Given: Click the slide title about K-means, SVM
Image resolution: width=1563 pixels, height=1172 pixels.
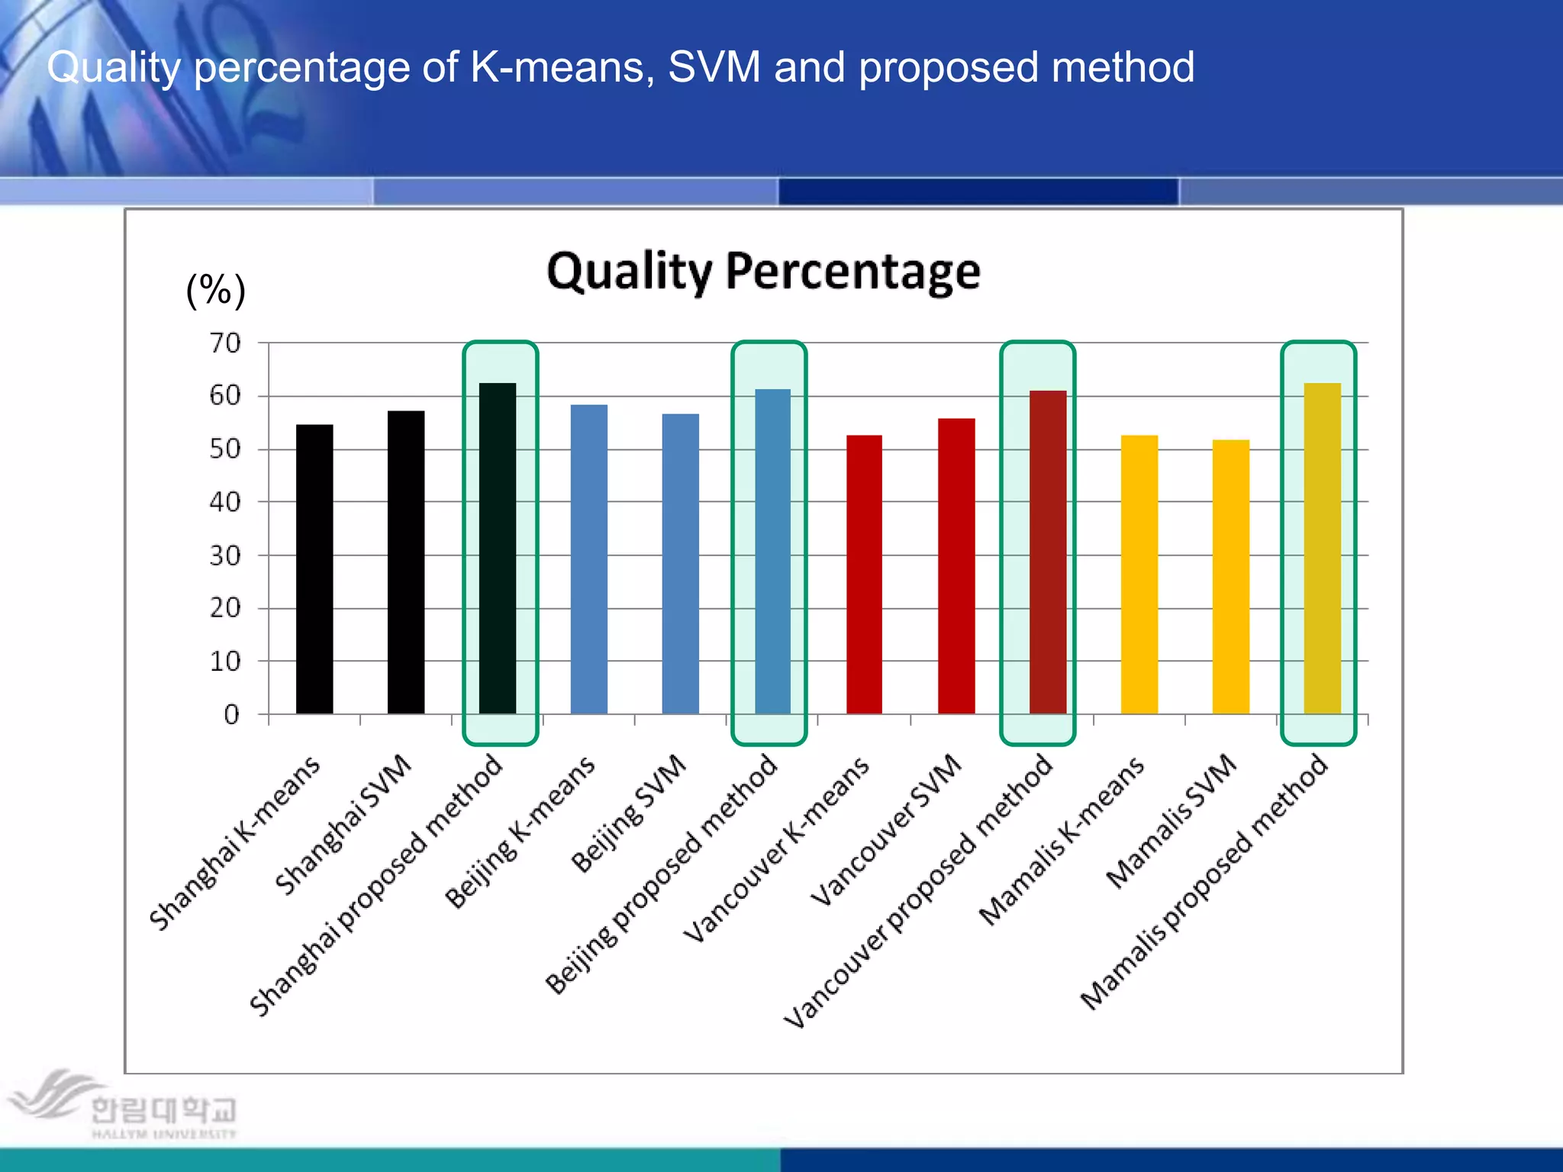Looking at the screenshot, I should [x=620, y=67].
